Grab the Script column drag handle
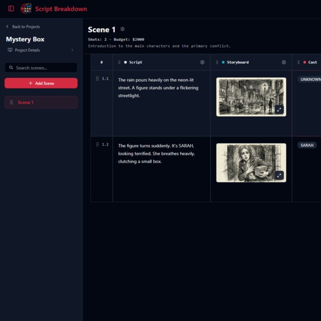321x321 pixels. coord(119,62)
